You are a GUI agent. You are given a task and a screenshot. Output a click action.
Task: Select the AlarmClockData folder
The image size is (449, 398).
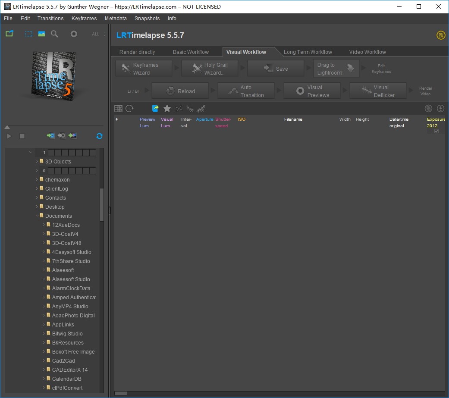tap(71, 288)
